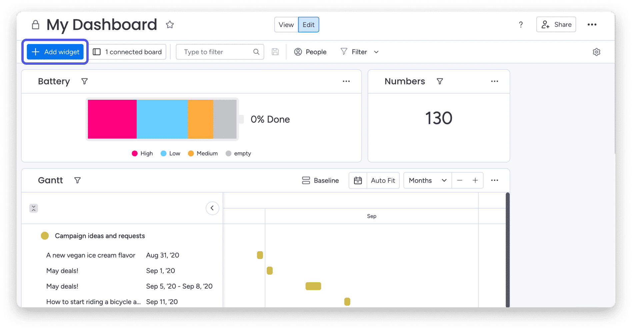Star My Dashboard as favorite
Image resolution: width=632 pixels, height=329 pixels.
[x=170, y=25]
